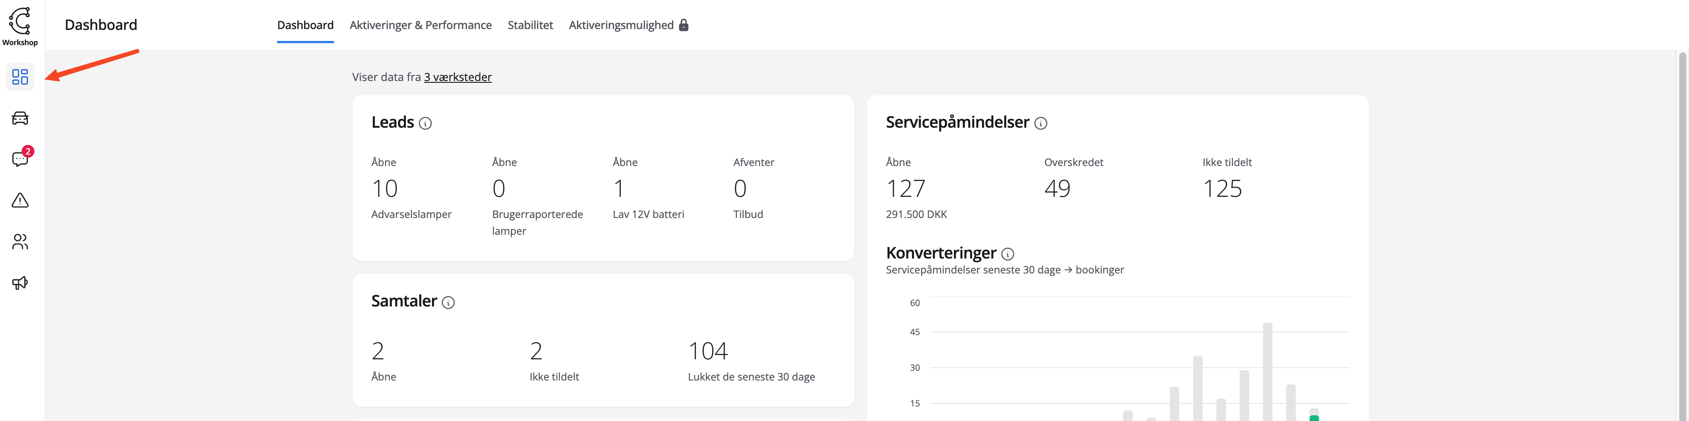The height and width of the screenshot is (421, 1689).
Task: Open the dashboard grid sidebar icon
Action: click(20, 77)
